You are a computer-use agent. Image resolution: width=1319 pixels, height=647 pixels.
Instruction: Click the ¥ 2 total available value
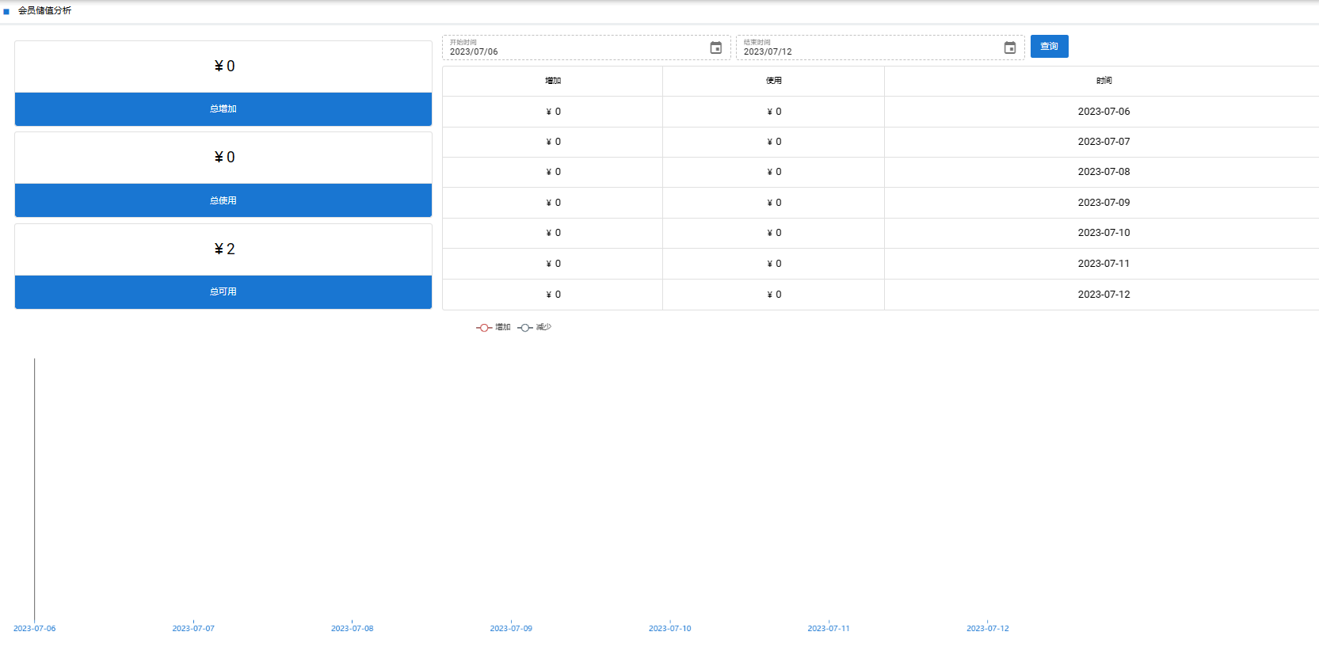coord(224,249)
